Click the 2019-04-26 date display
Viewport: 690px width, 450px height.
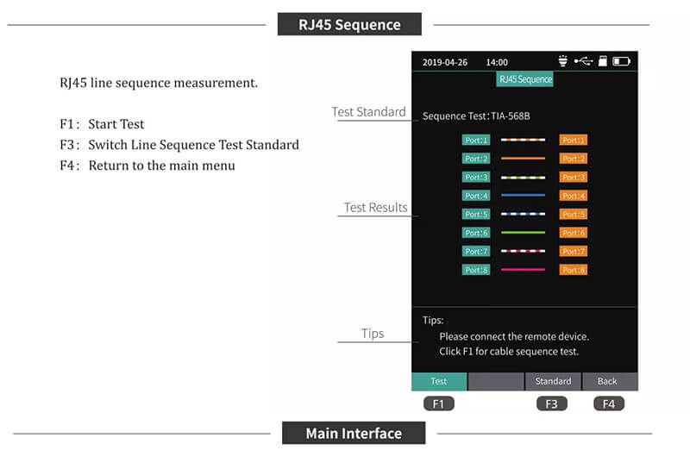(x=444, y=62)
